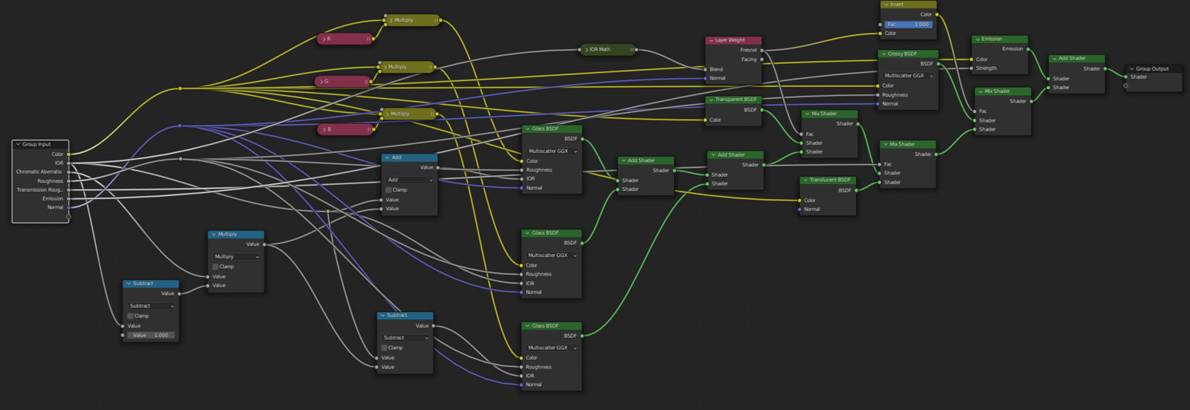The height and width of the screenshot is (410, 1190).
Task: Open the Add node operation dropdown
Action: click(410, 180)
